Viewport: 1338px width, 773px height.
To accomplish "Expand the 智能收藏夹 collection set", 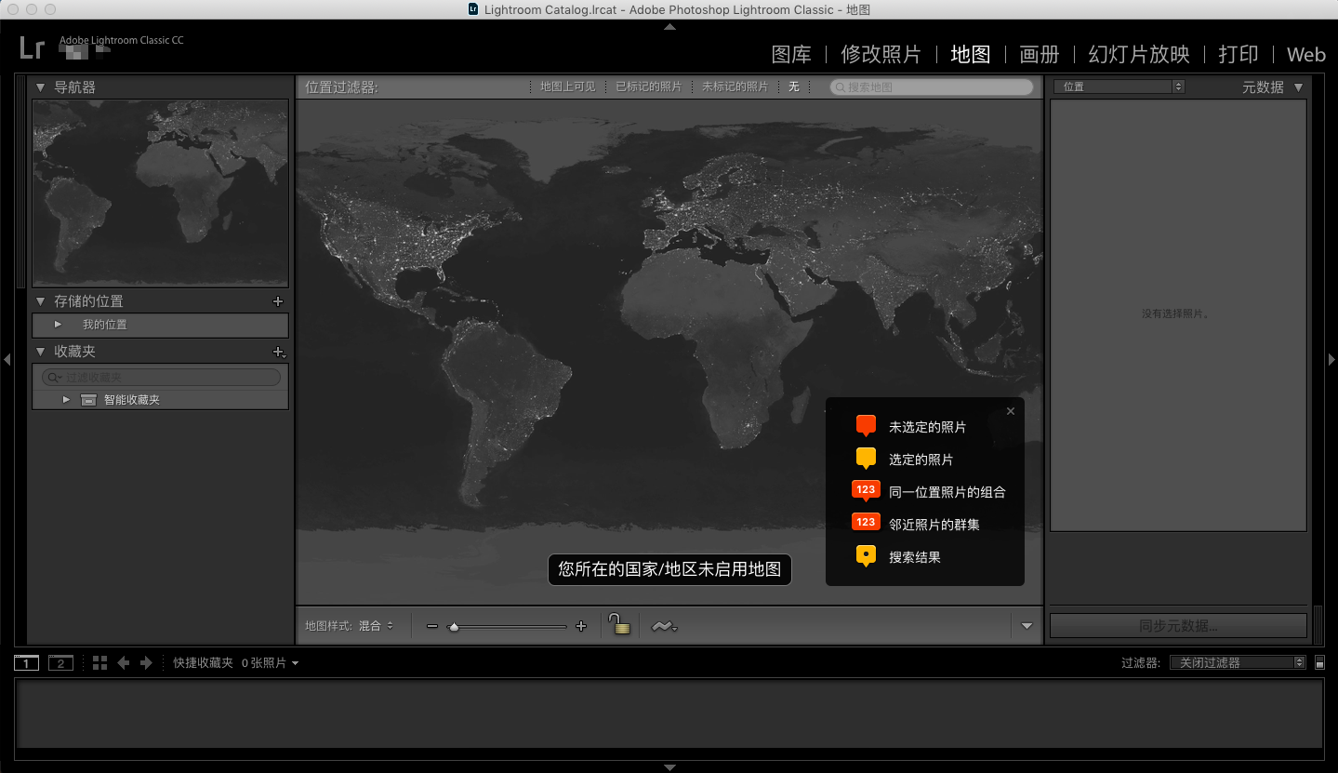I will [x=66, y=400].
